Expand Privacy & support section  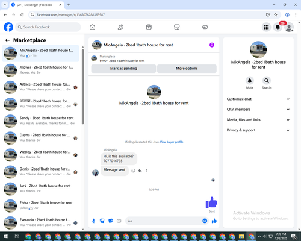coord(258,130)
